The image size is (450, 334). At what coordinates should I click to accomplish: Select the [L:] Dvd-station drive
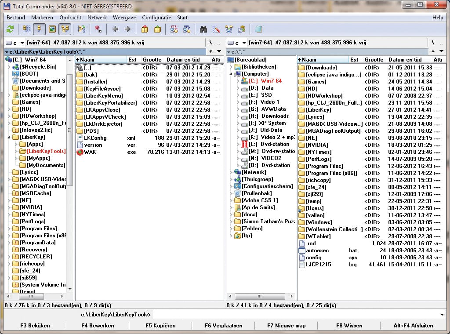tap(269, 144)
